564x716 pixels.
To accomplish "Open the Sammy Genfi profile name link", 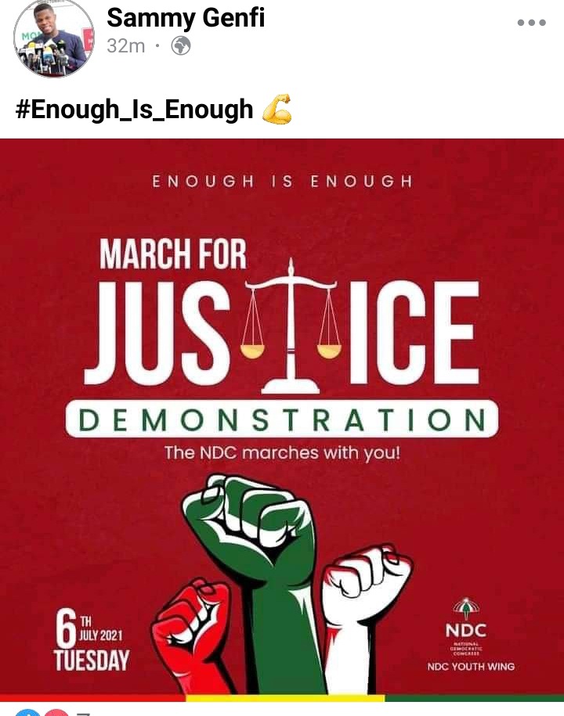I will pos(186,18).
